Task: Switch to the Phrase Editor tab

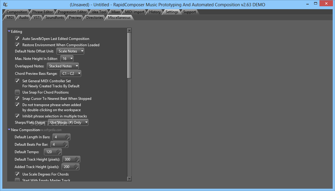Action: (x=42, y=12)
